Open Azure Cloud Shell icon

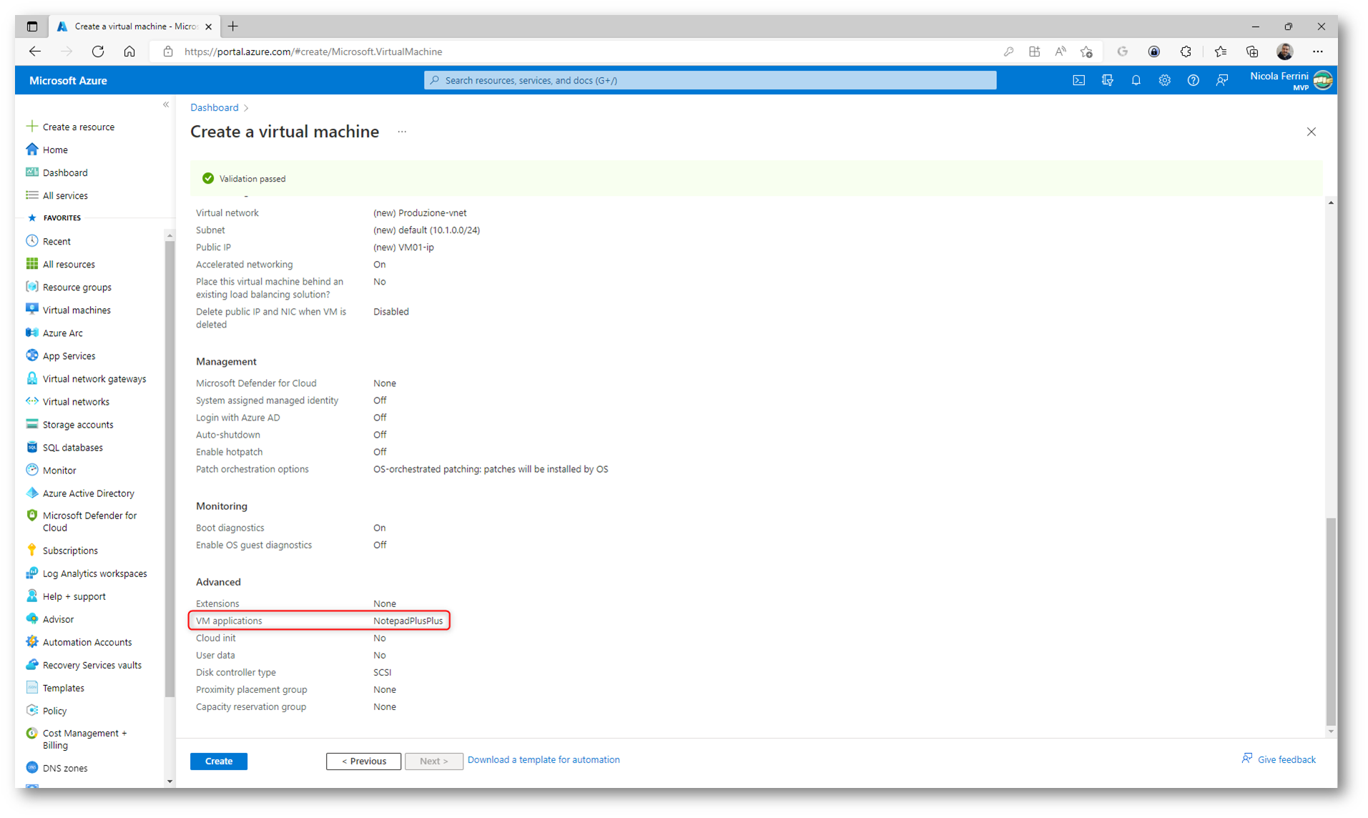(x=1078, y=81)
